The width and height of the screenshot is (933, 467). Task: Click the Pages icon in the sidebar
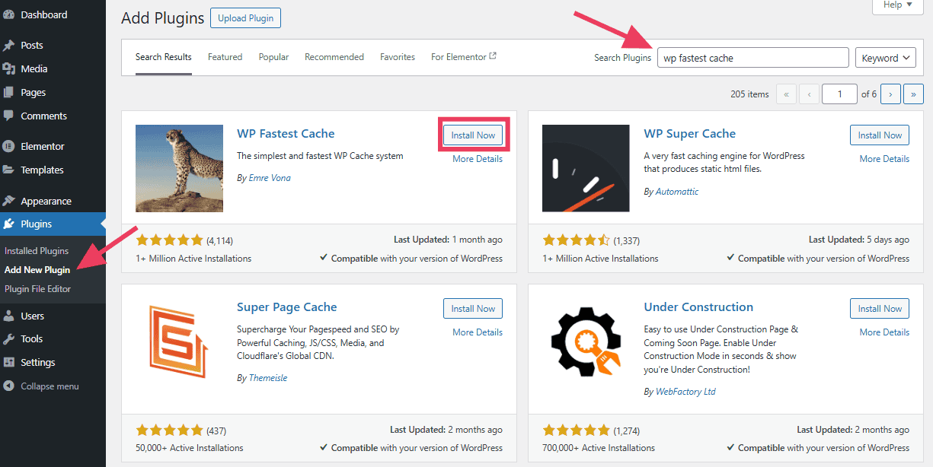pos(11,92)
